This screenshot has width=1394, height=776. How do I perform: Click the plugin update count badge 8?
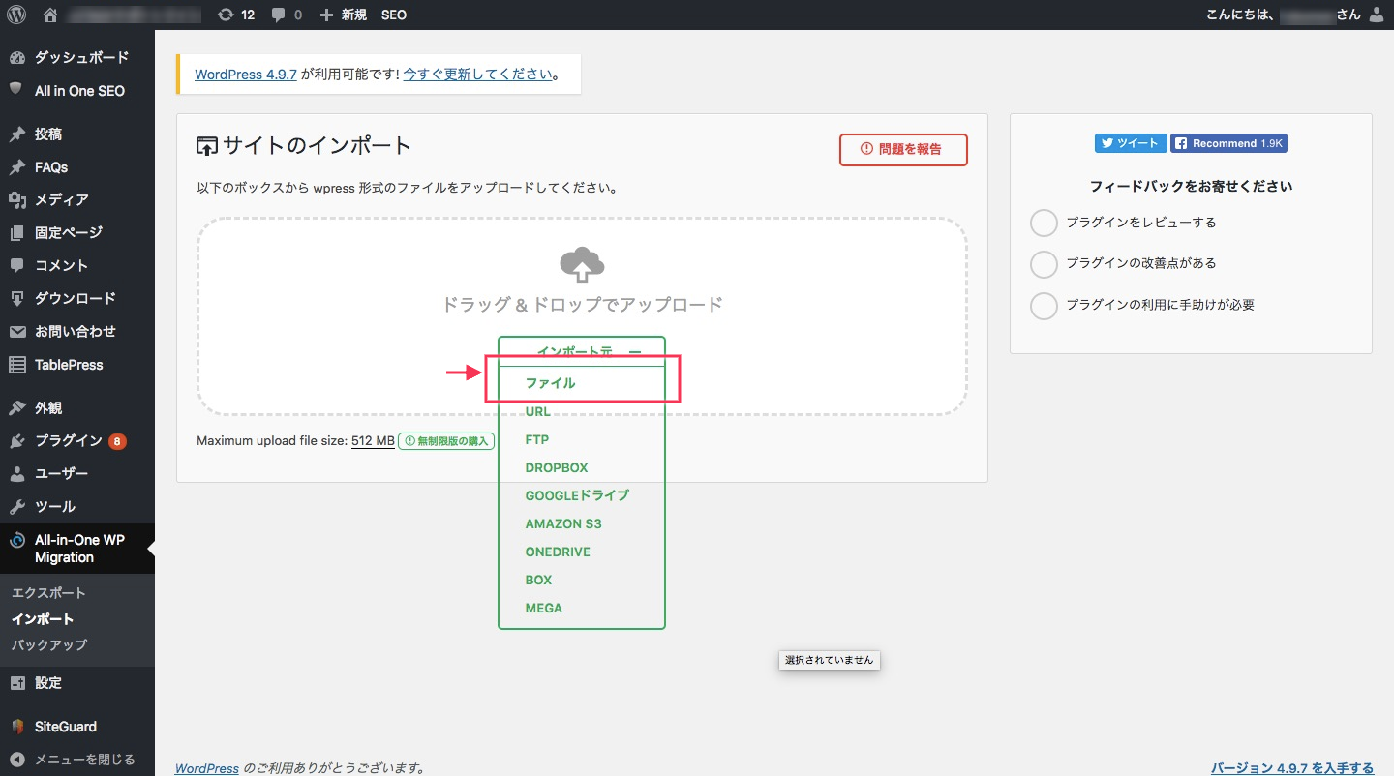tap(117, 441)
